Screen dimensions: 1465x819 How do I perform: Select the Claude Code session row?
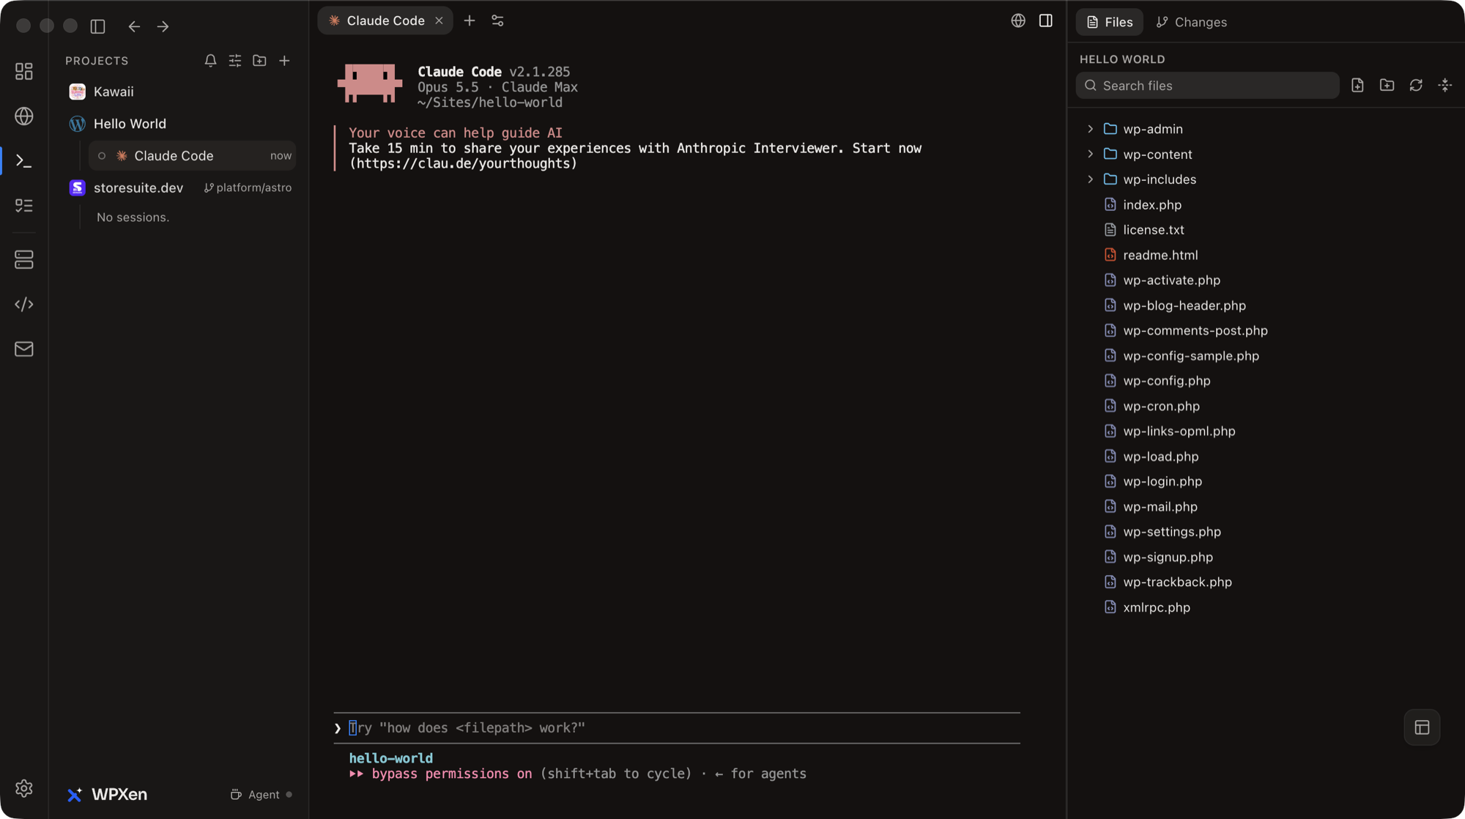pyautogui.click(x=193, y=155)
